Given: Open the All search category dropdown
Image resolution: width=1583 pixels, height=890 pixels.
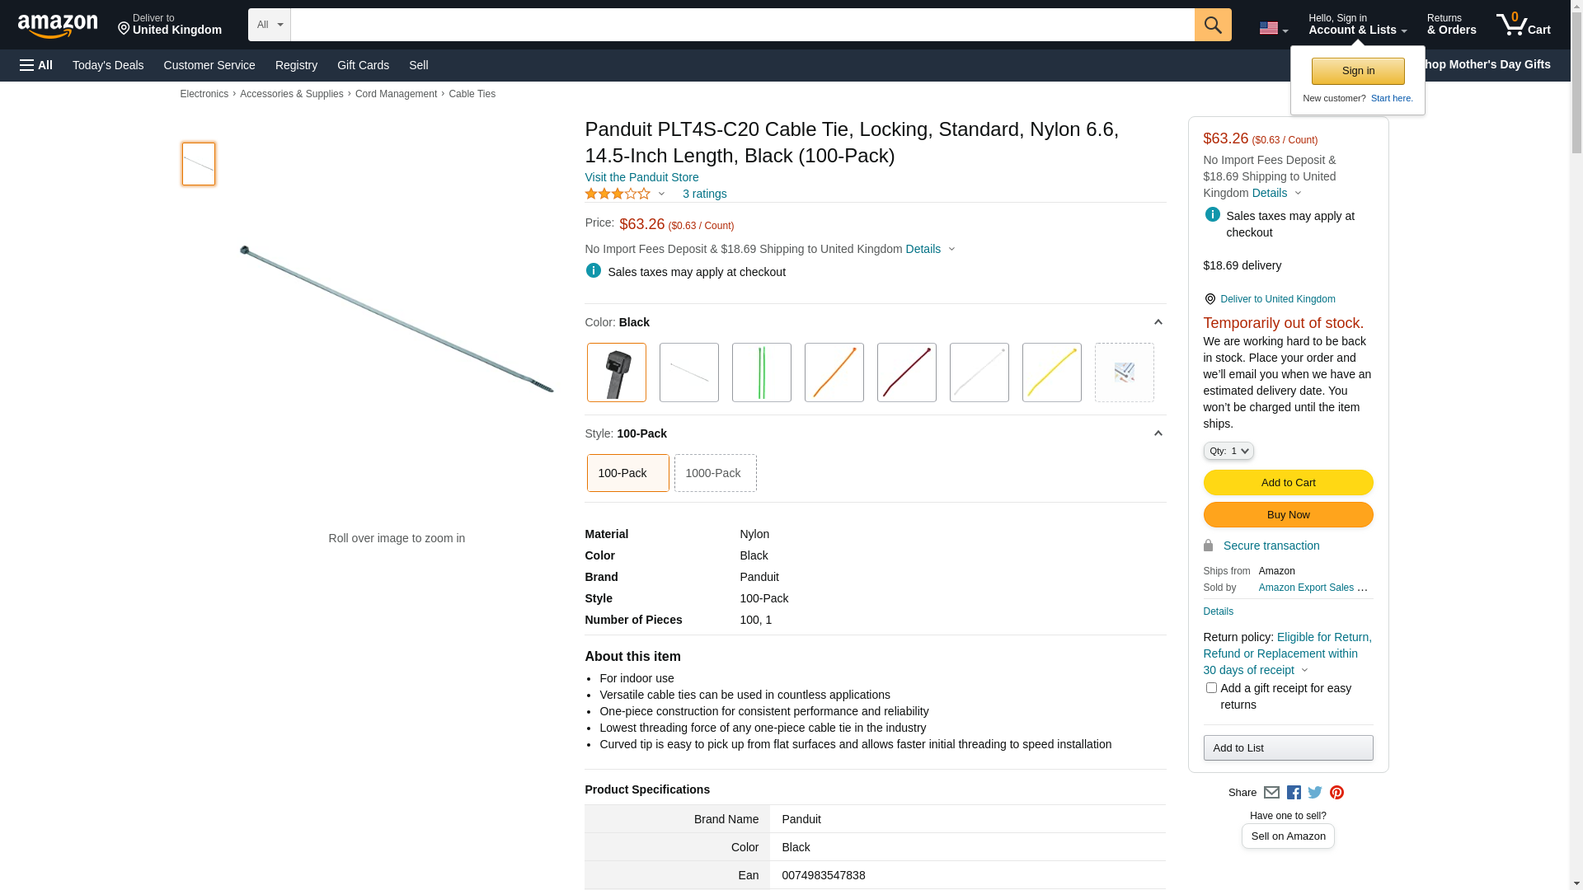Looking at the screenshot, I should pos(269,25).
